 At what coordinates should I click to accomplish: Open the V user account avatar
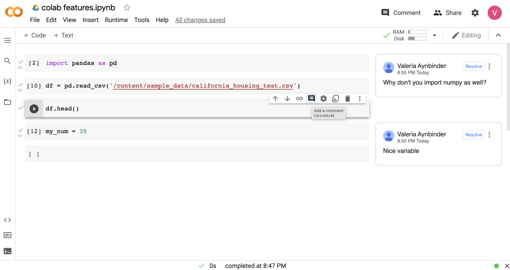(x=495, y=13)
